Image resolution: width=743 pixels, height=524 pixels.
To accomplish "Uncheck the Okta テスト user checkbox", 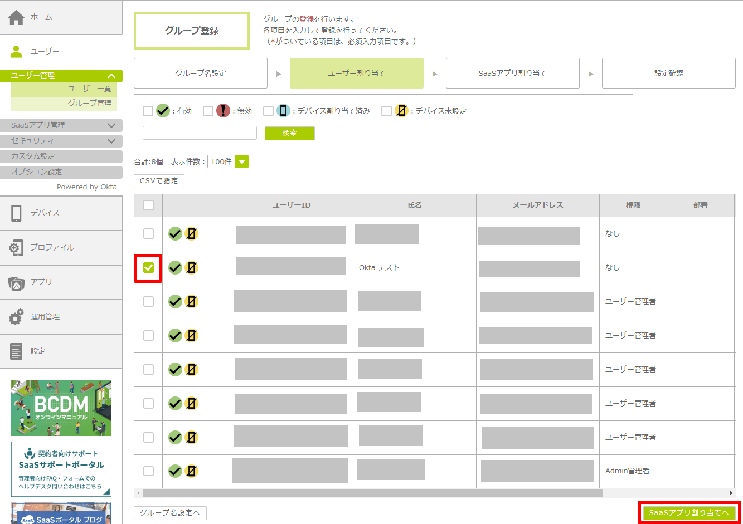I will [148, 268].
